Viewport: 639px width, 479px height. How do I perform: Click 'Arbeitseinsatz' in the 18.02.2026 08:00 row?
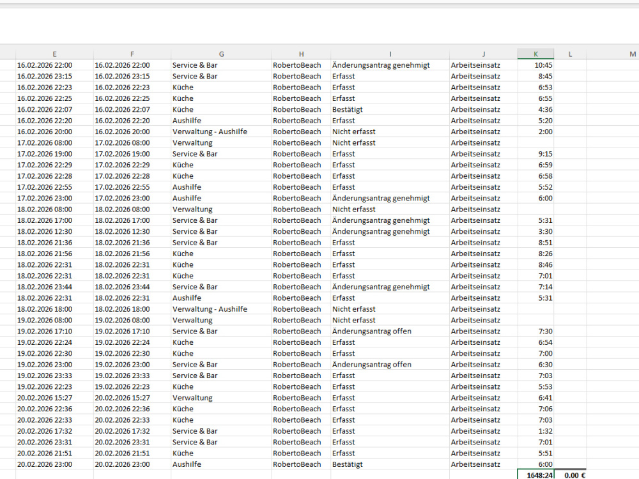(475, 209)
